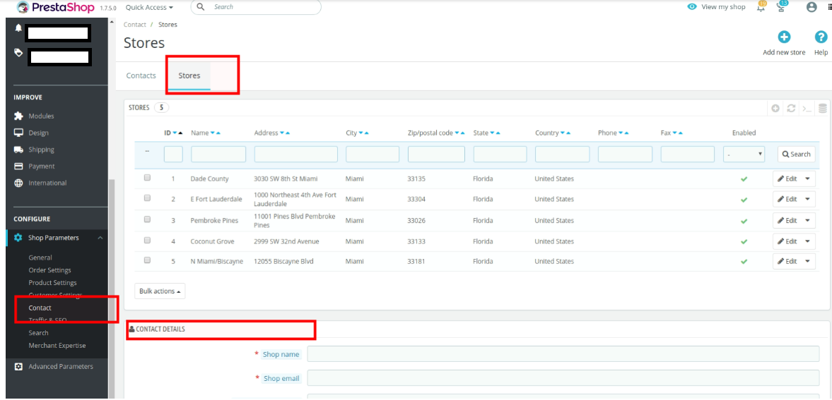Open Search under Shop Parameters

[x=39, y=333]
